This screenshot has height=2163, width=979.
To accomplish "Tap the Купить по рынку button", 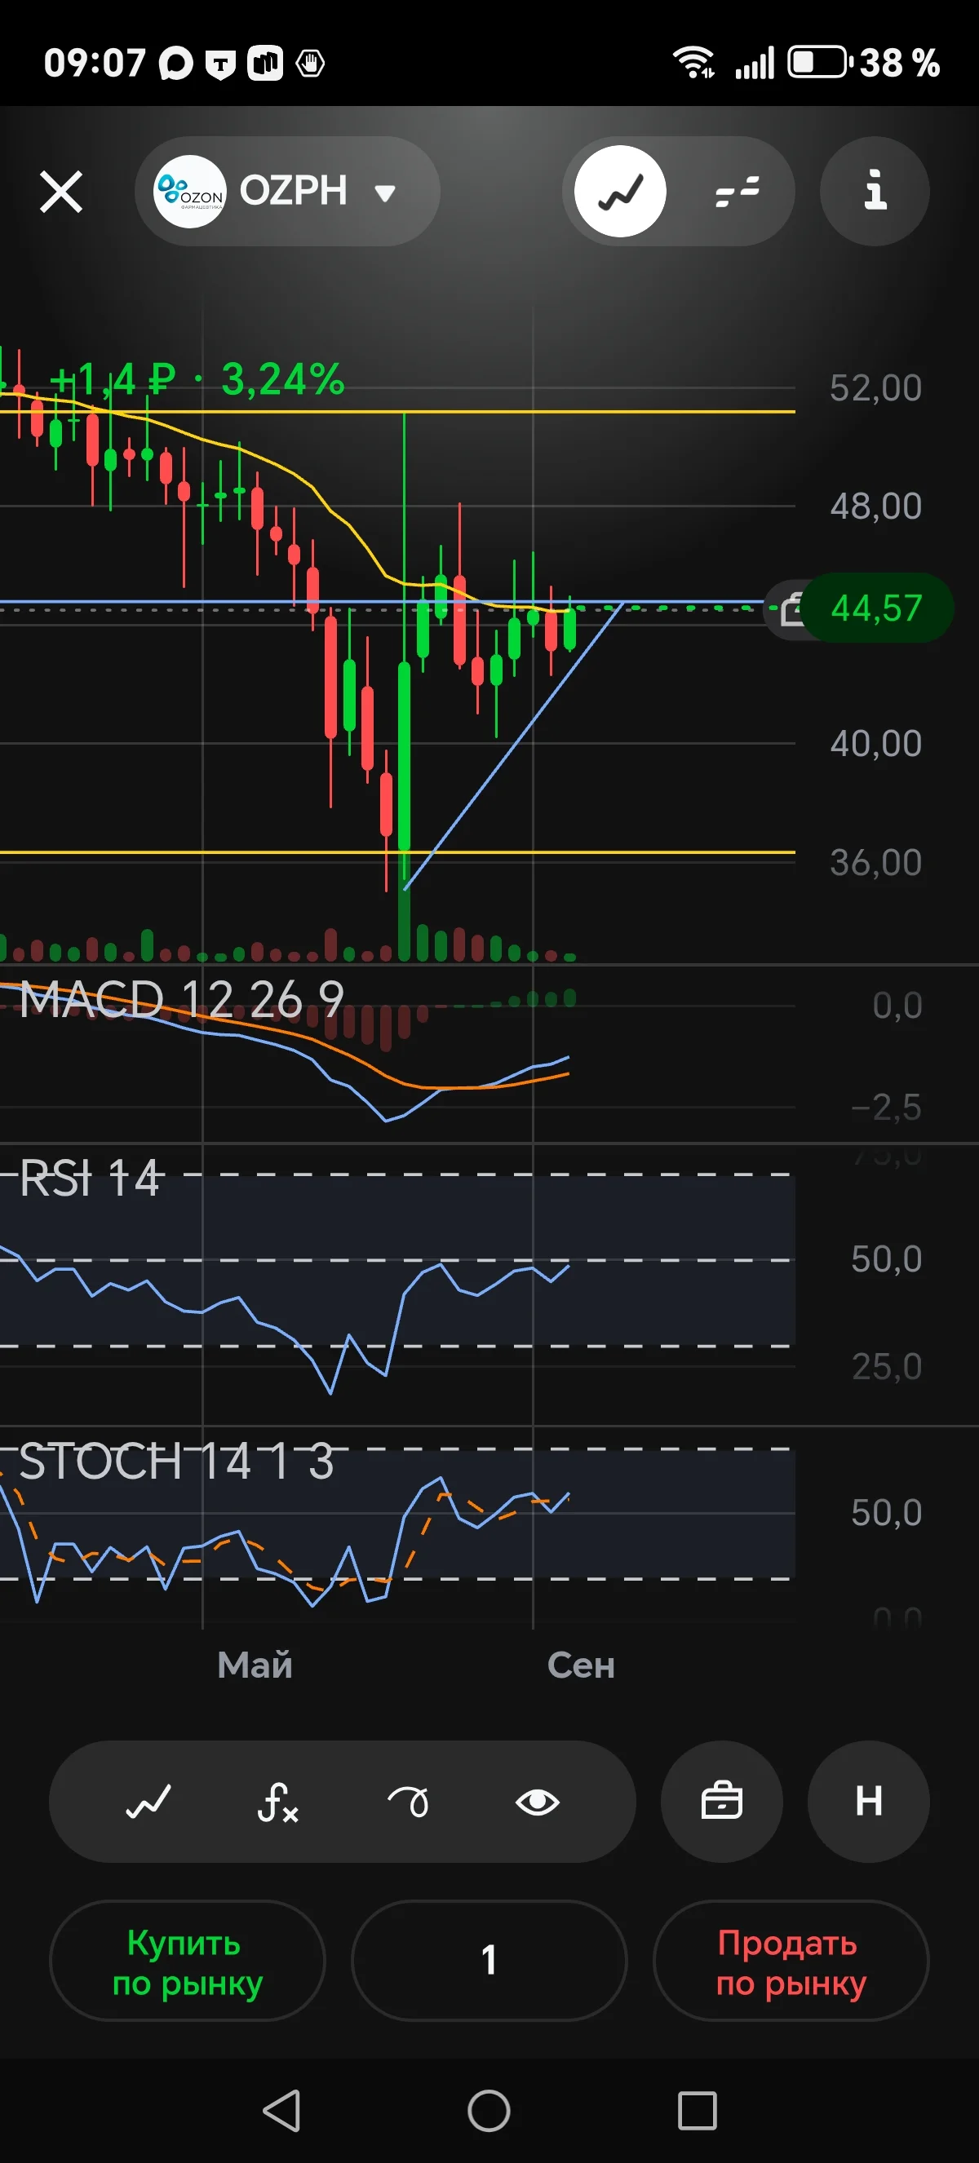I will point(188,1962).
